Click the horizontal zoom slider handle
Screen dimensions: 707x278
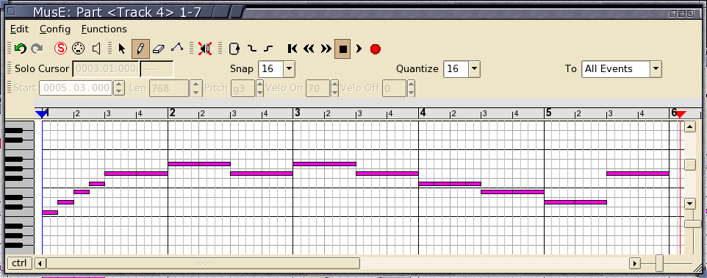[660, 263]
